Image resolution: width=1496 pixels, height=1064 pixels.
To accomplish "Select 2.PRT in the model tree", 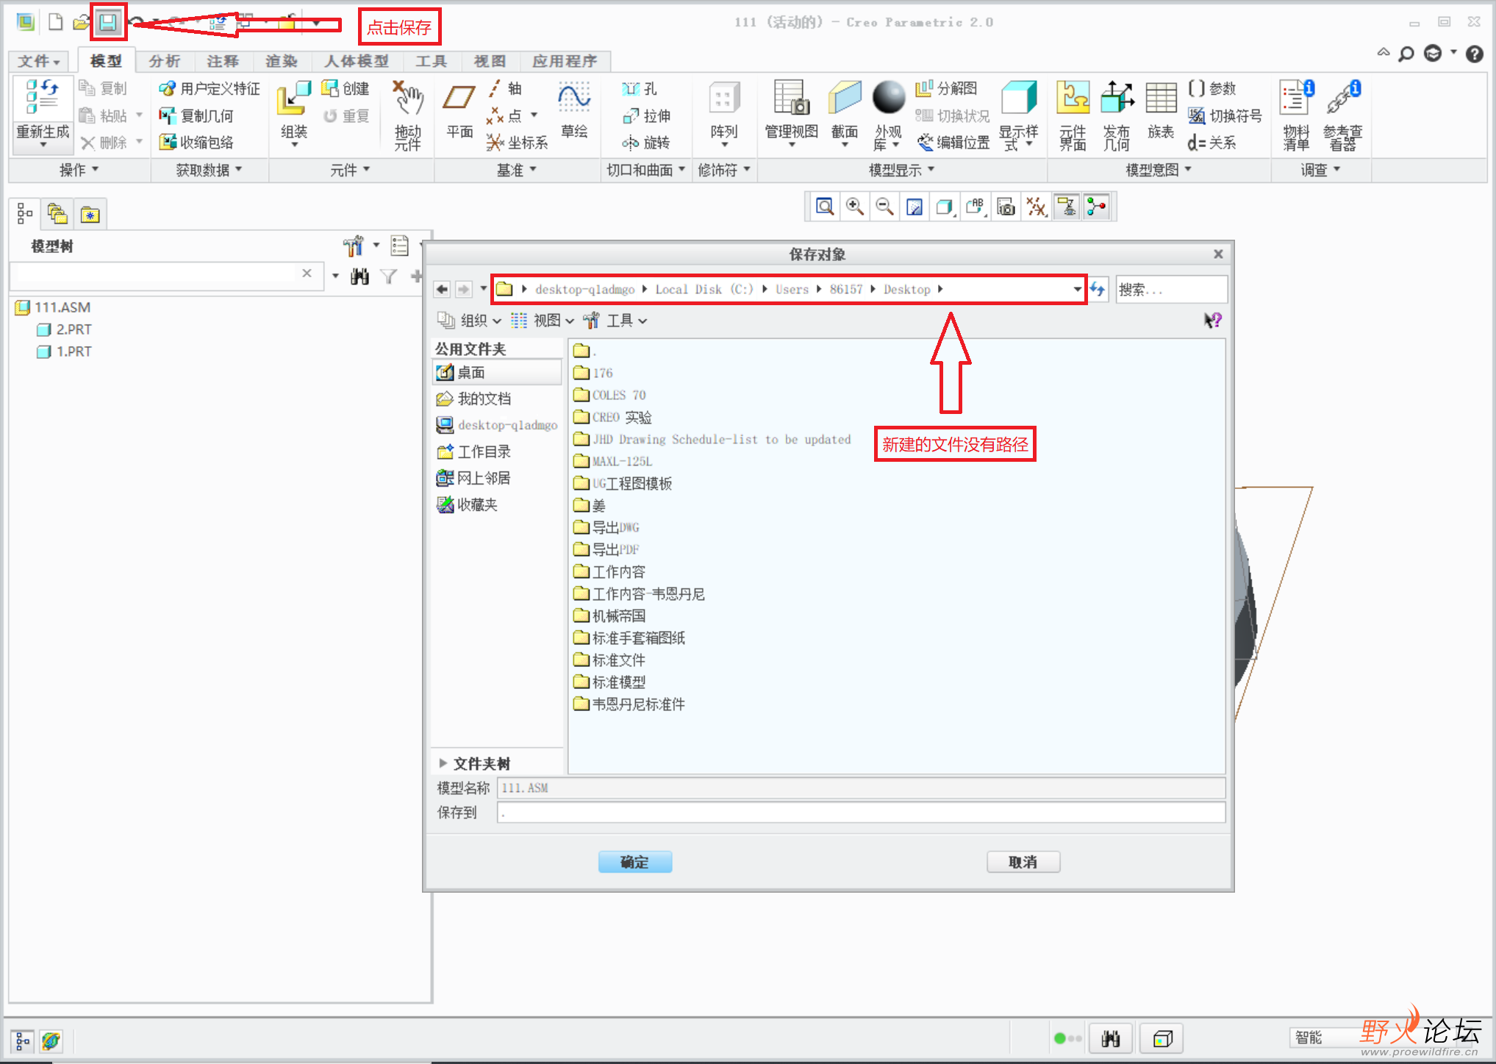I will click(x=65, y=329).
